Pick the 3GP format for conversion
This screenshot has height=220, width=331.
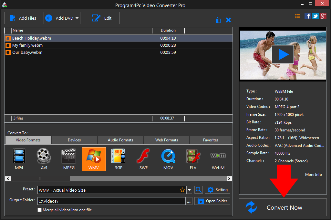point(118,159)
